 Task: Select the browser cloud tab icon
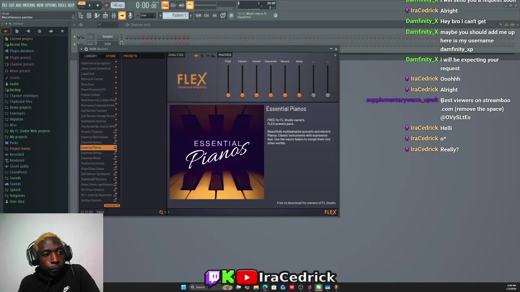point(51,31)
